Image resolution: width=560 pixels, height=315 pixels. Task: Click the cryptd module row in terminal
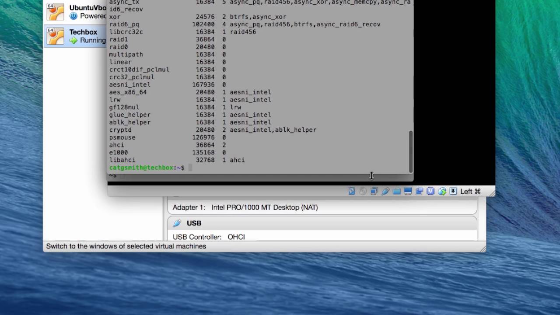(x=213, y=130)
